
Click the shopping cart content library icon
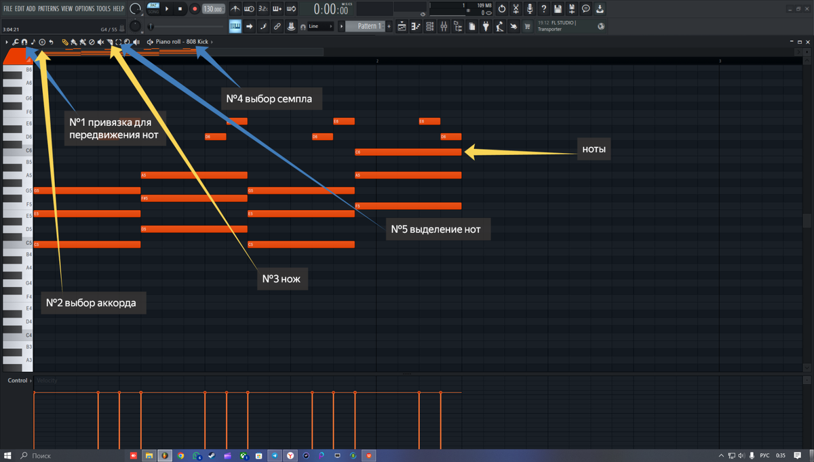tap(526, 26)
